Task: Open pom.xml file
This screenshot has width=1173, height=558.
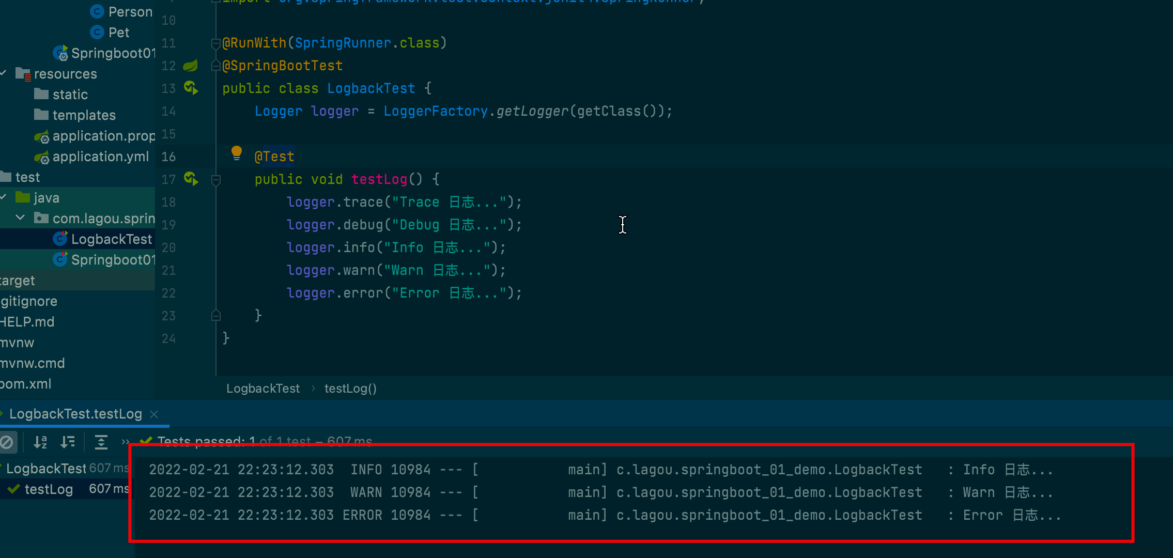Action: (26, 384)
